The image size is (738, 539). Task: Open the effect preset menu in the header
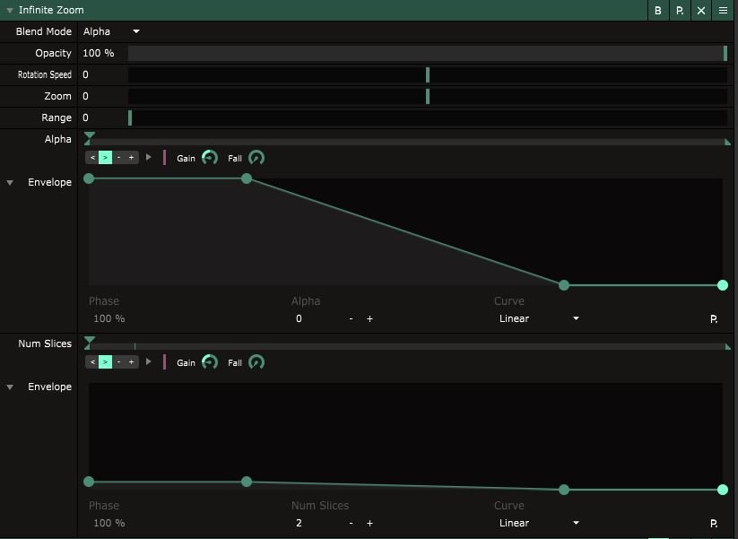(x=680, y=11)
